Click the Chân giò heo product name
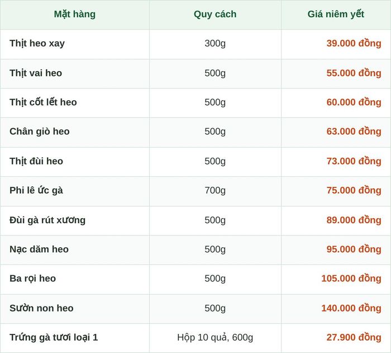The width and height of the screenshot is (391, 353). (40, 131)
